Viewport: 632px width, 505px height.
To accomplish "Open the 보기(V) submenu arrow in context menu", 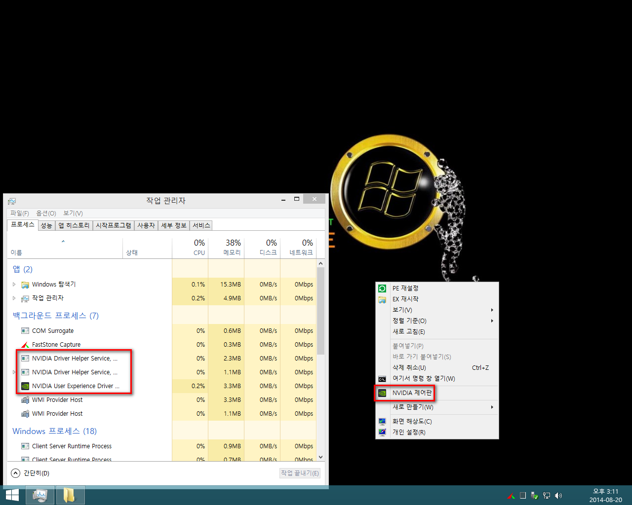I will coord(492,310).
